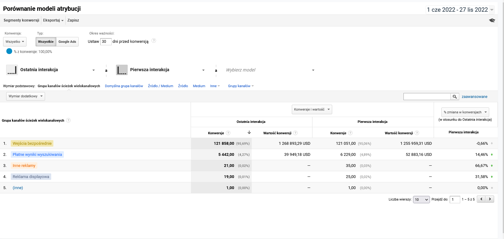Screen dimensions: 504x239
Task: Click help icon next to validity period
Action: click(x=154, y=41)
